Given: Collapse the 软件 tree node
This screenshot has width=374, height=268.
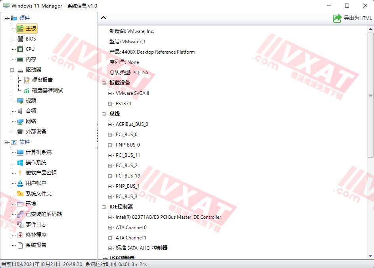Looking at the screenshot, I should point(6,142).
